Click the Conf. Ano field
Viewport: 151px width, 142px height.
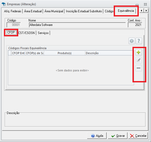click(x=135, y=25)
